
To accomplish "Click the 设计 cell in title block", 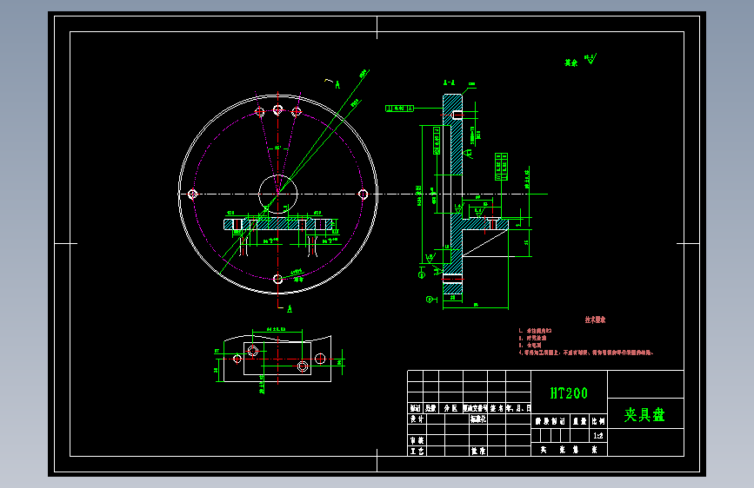I will pos(417,419).
